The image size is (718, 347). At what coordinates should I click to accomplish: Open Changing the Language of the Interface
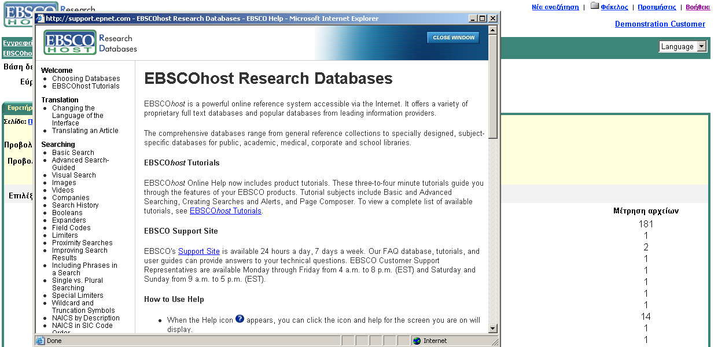(78, 116)
